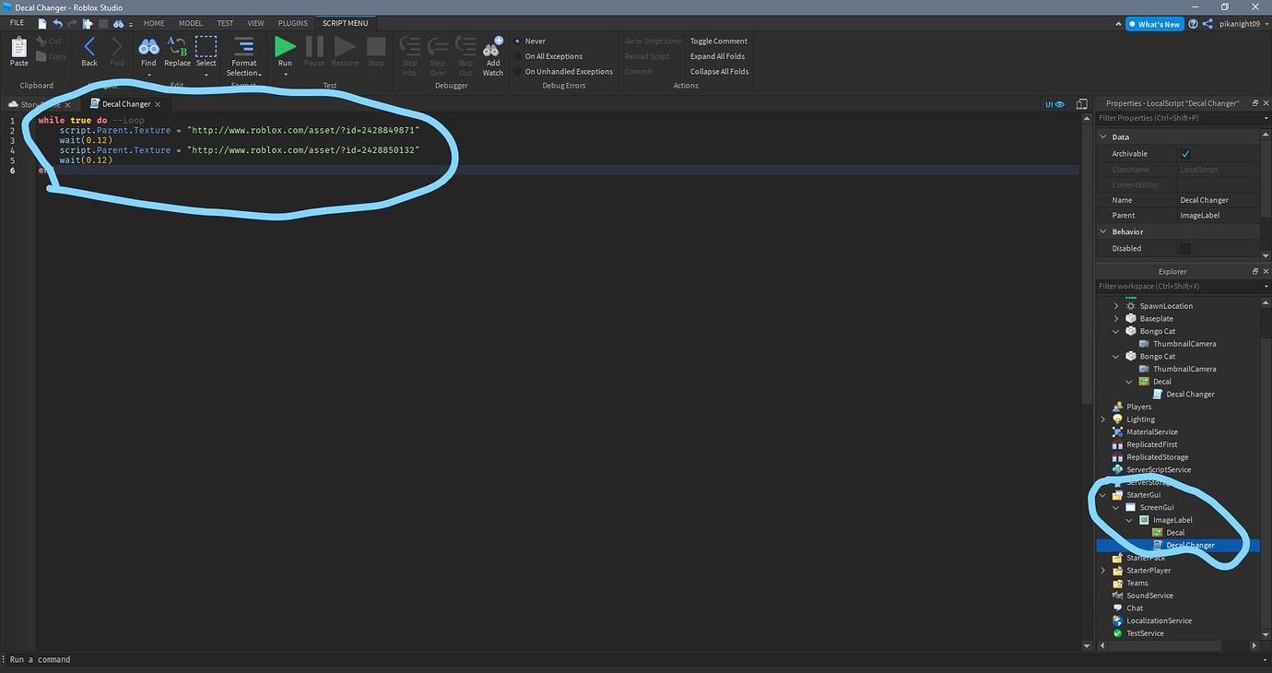Screen dimensions: 1272x673
Task: Enable the Disabled checkbox under Behavior
Action: pos(1185,247)
